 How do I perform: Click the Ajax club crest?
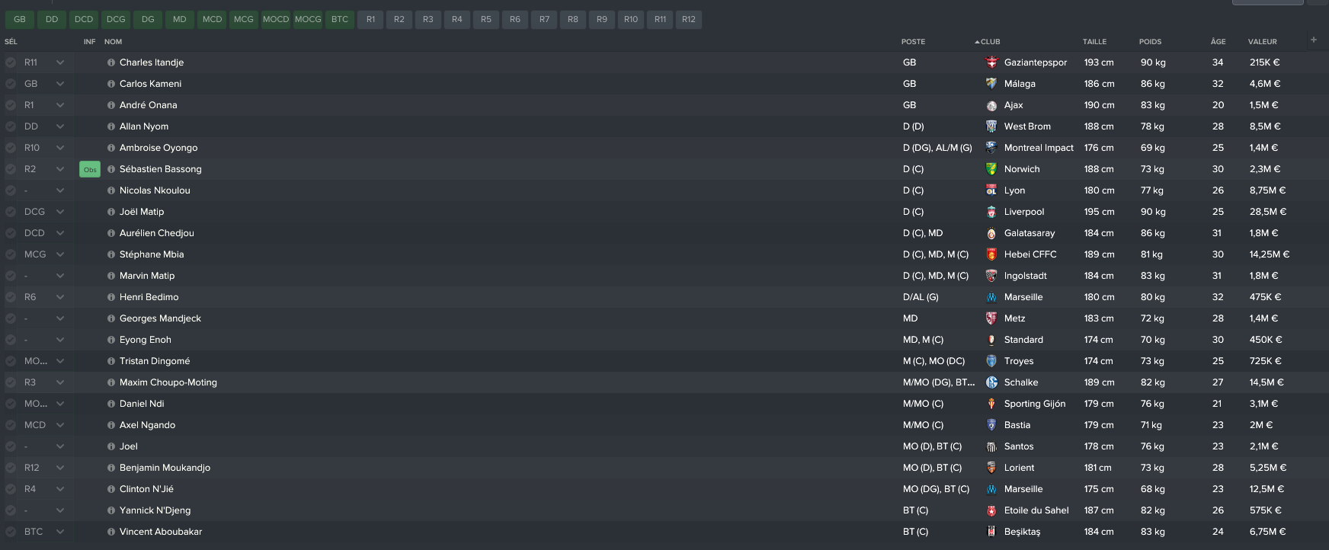(x=991, y=105)
